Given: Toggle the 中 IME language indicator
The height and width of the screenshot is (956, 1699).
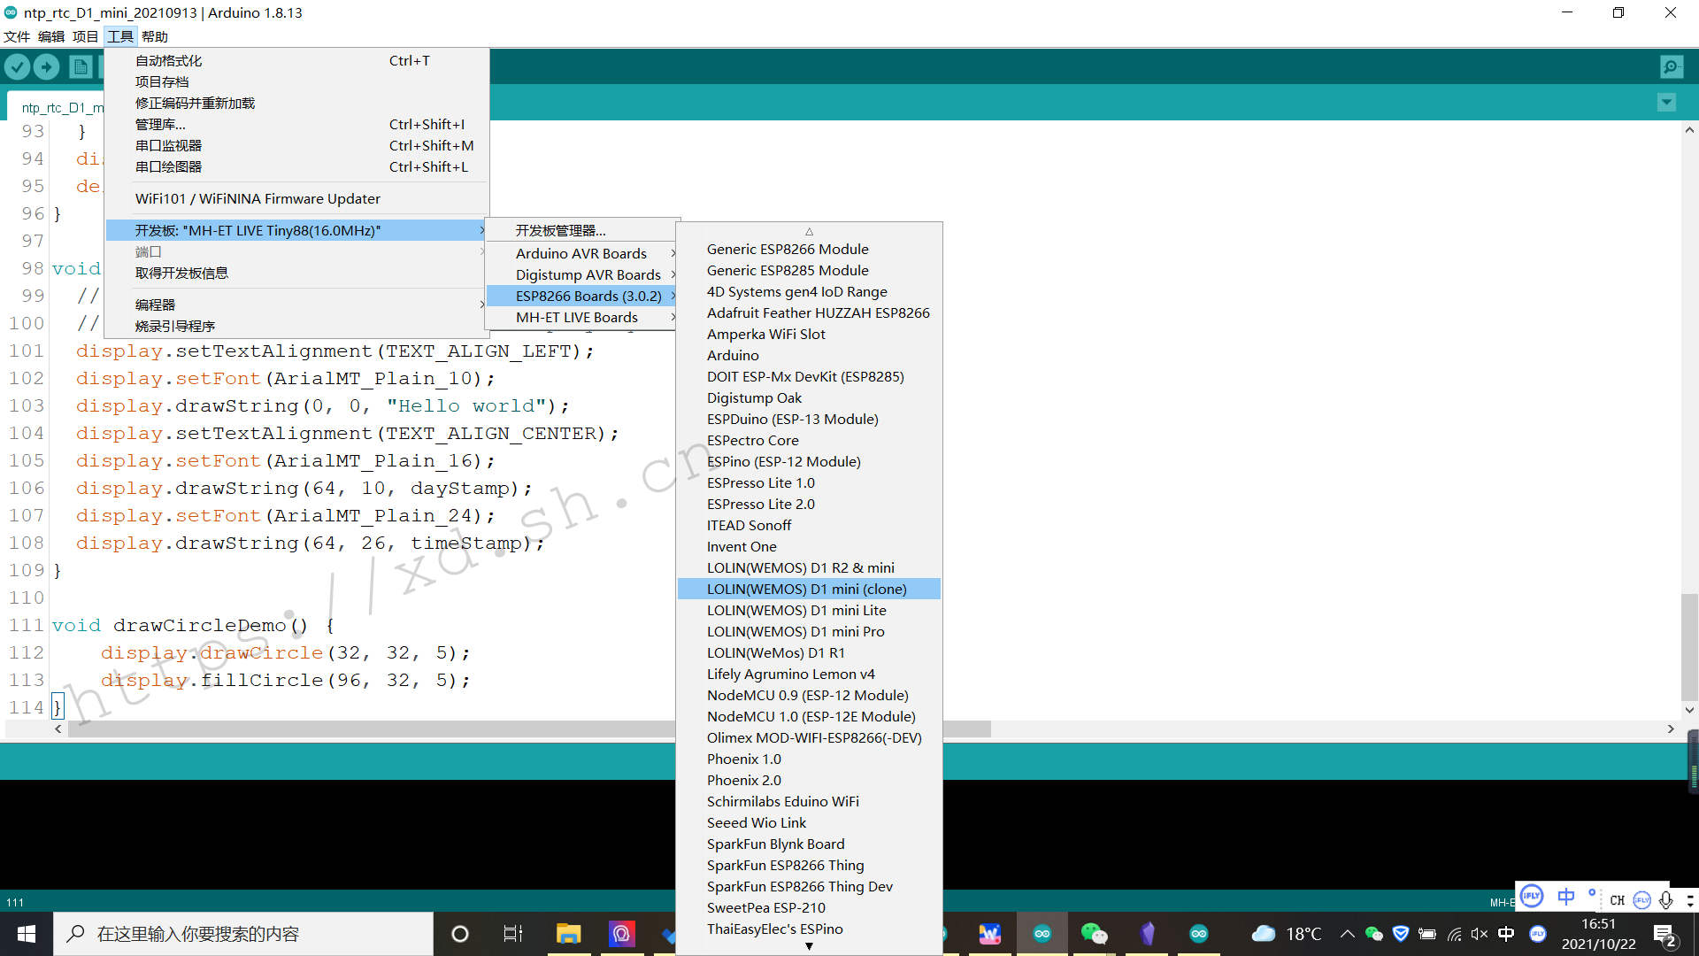Looking at the screenshot, I should click(1506, 934).
